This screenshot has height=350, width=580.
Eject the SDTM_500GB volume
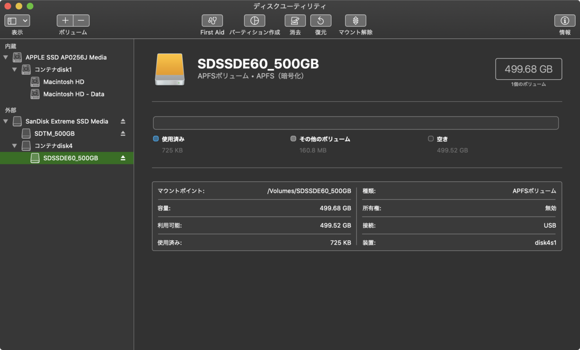[123, 133]
